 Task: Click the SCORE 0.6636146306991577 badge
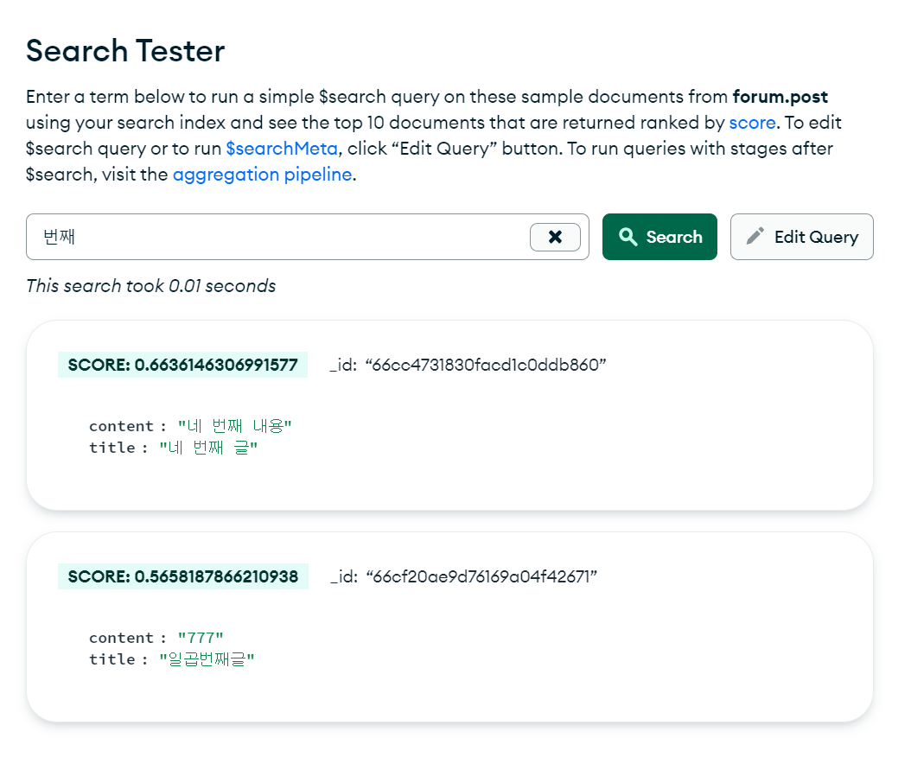(182, 365)
